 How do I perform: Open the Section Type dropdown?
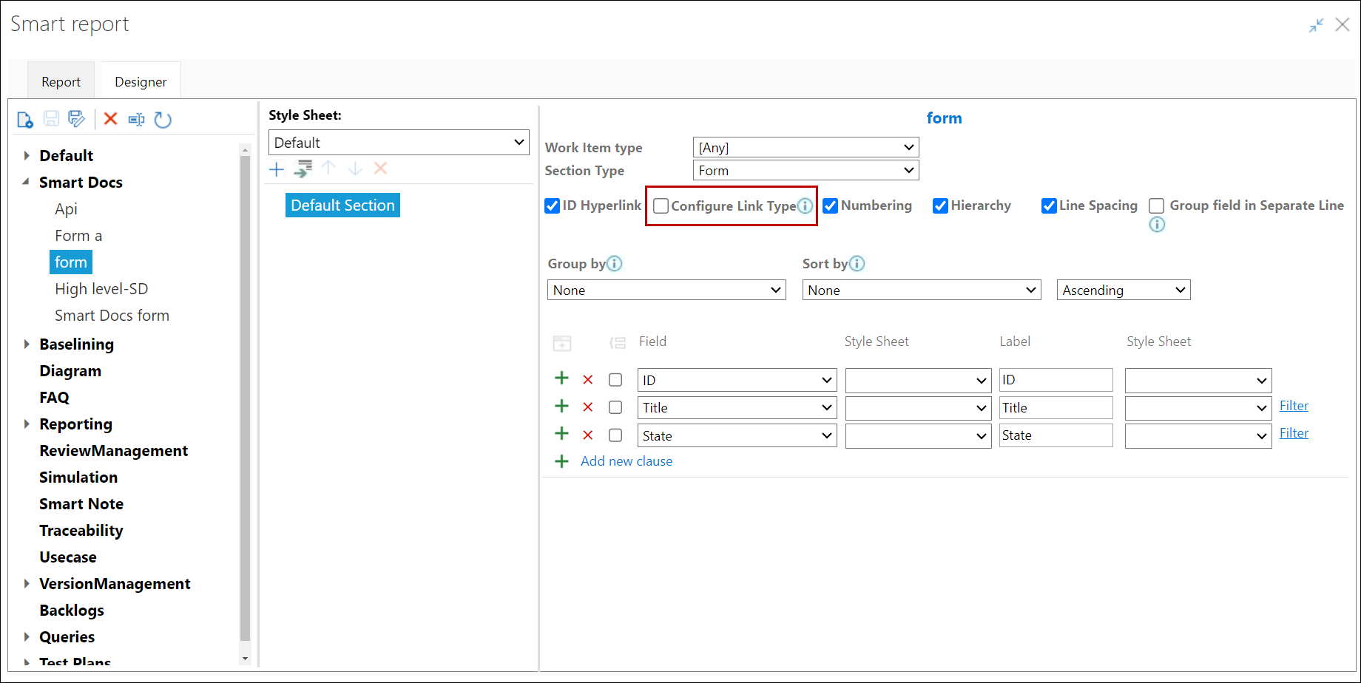pos(806,170)
